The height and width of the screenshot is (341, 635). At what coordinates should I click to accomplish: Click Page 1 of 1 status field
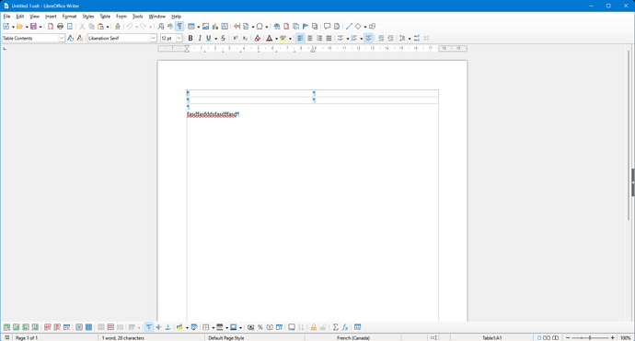(27, 337)
